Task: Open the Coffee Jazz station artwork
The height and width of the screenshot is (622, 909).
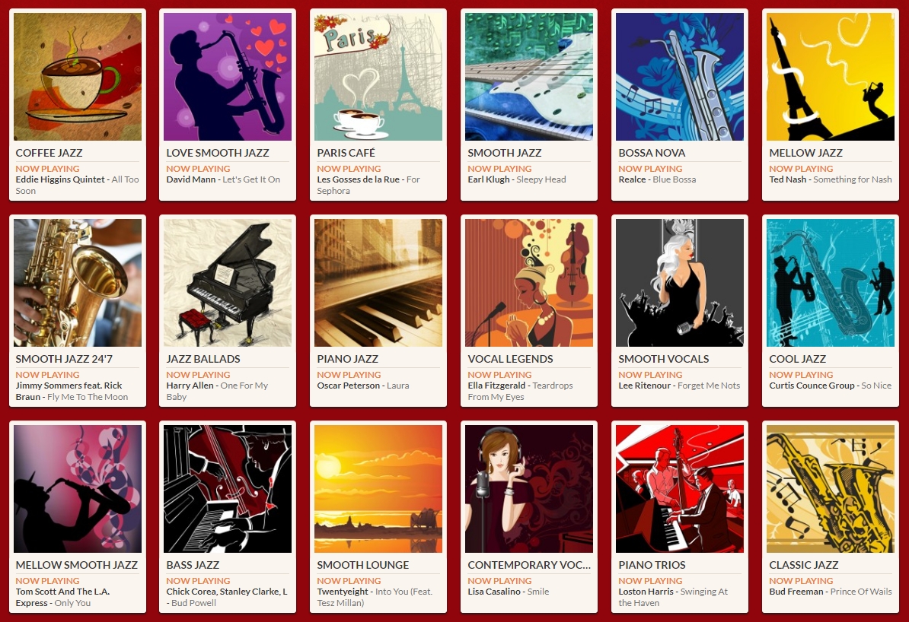Action: pyautogui.click(x=77, y=77)
